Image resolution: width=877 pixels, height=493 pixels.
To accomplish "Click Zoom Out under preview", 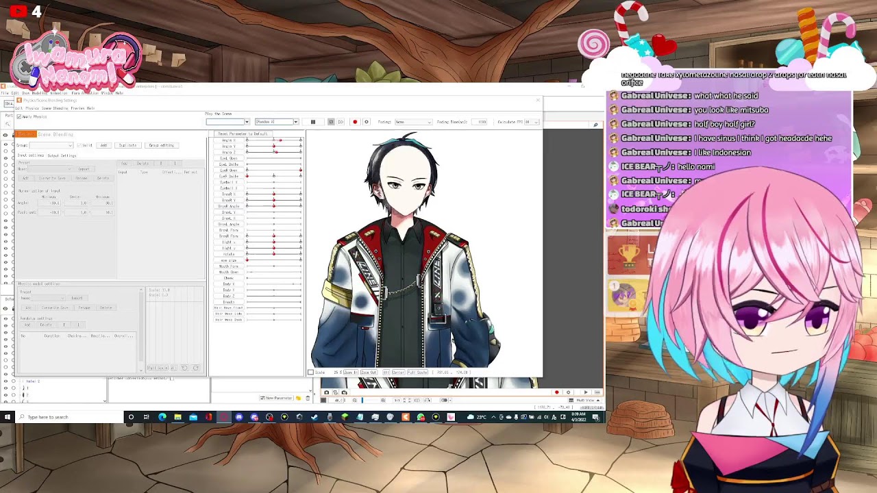I will (369, 372).
